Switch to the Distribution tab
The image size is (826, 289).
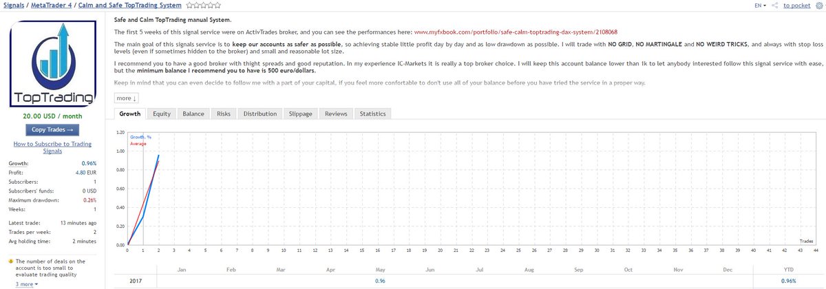(260, 114)
